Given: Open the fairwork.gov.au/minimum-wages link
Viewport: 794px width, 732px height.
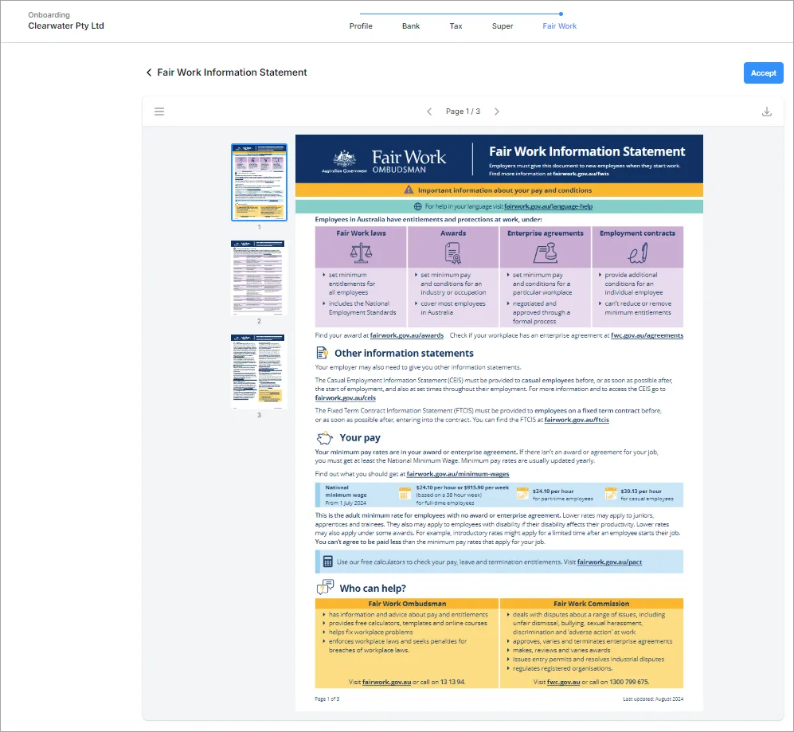Looking at the screenshot, I should click(x=458, y=474).
